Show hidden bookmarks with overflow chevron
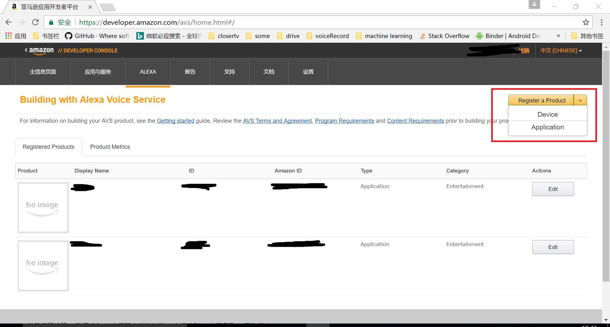The width and height of the screenshot is (610, 327). (x=558, y=36)
